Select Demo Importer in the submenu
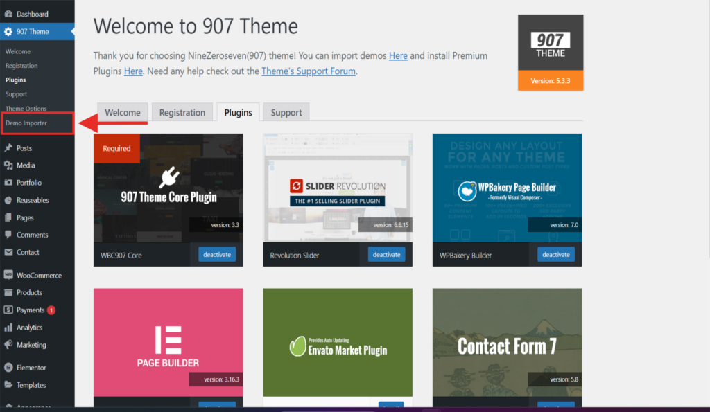 pyautogui.click(x=26, y=123)
